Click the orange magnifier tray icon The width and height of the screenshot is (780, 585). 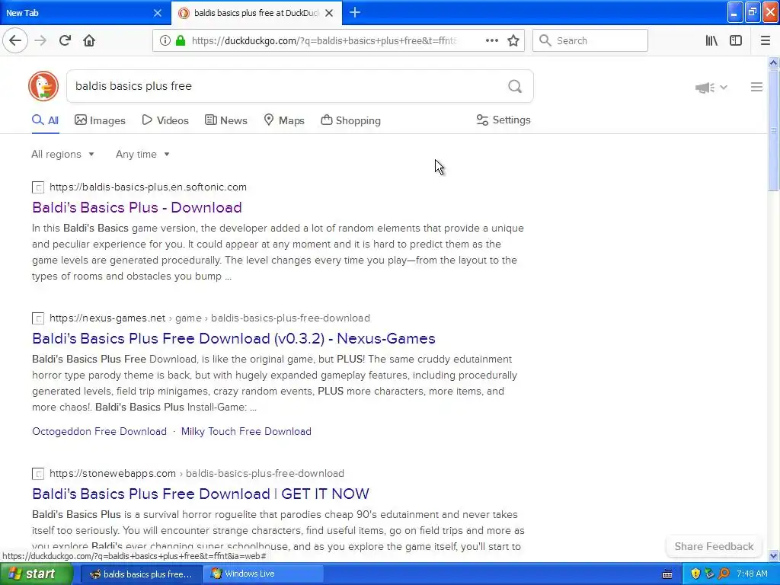[x=724, y=574]
